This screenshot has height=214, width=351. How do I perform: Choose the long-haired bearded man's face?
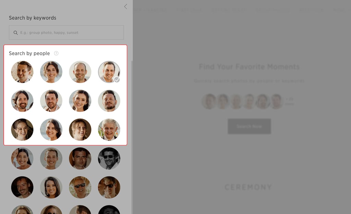coord(22,101)
